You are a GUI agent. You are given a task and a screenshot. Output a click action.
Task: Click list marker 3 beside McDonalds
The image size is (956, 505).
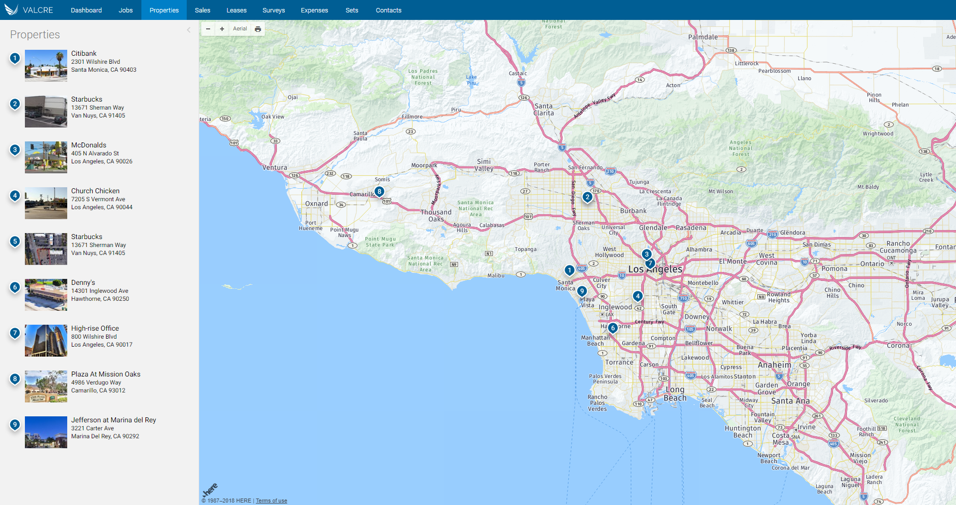point(15,150)
